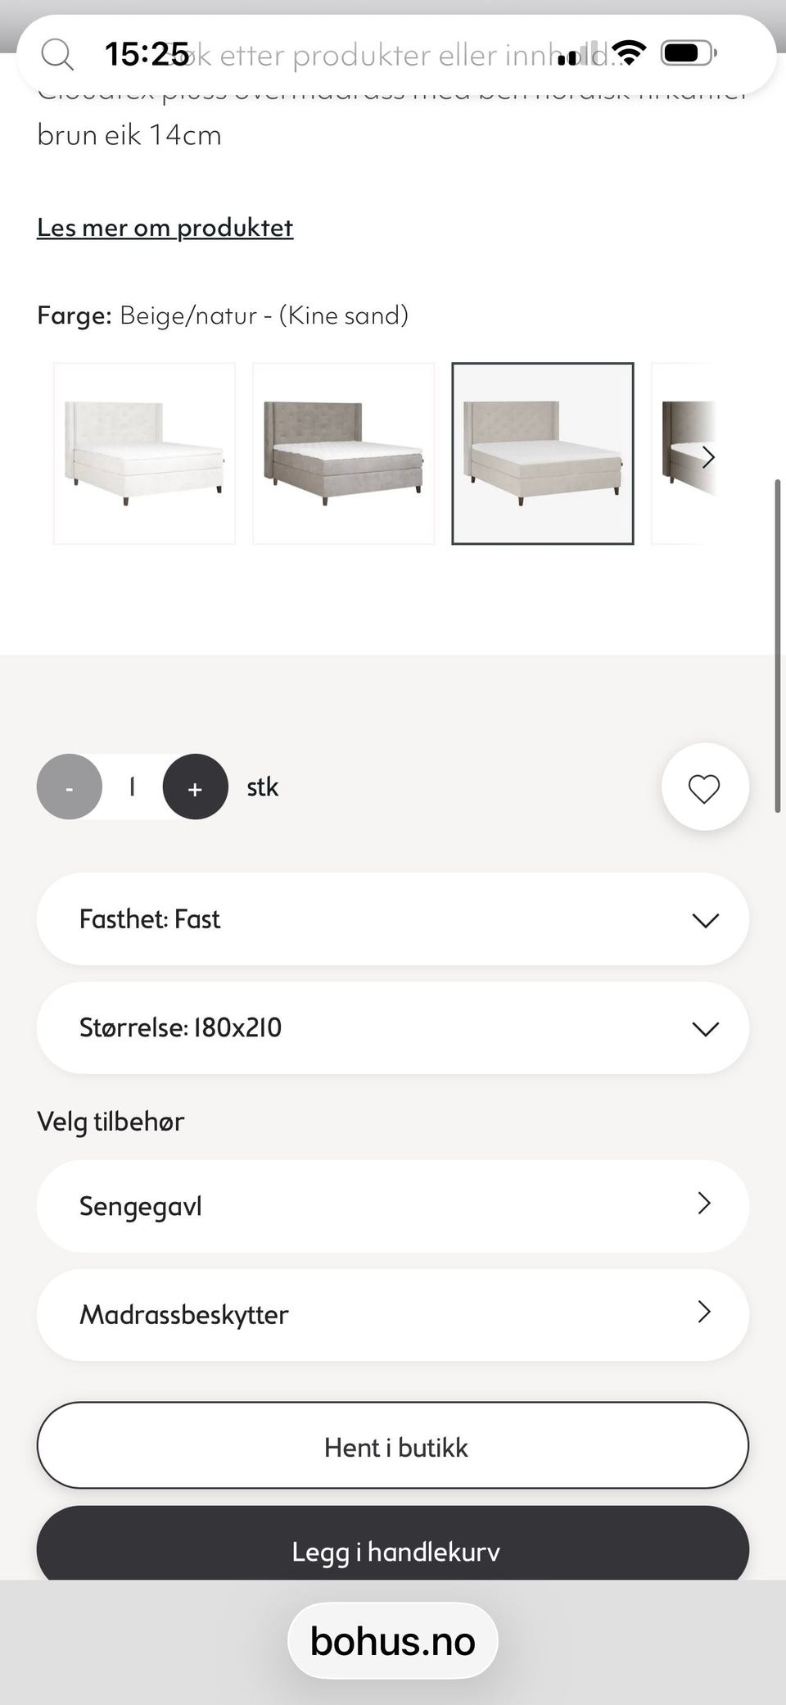Tap the bohus.no address pill

pyautogui.click(x=393, y=1641)
